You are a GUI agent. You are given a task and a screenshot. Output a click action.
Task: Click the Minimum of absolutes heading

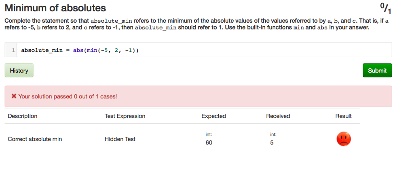coord(55,8)
